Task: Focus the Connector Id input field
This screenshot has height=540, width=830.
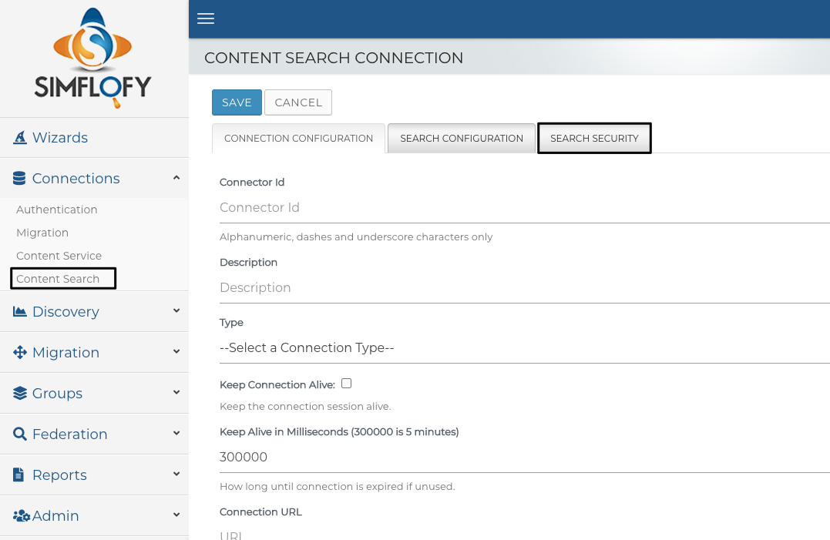Action: tap(525, 208)
